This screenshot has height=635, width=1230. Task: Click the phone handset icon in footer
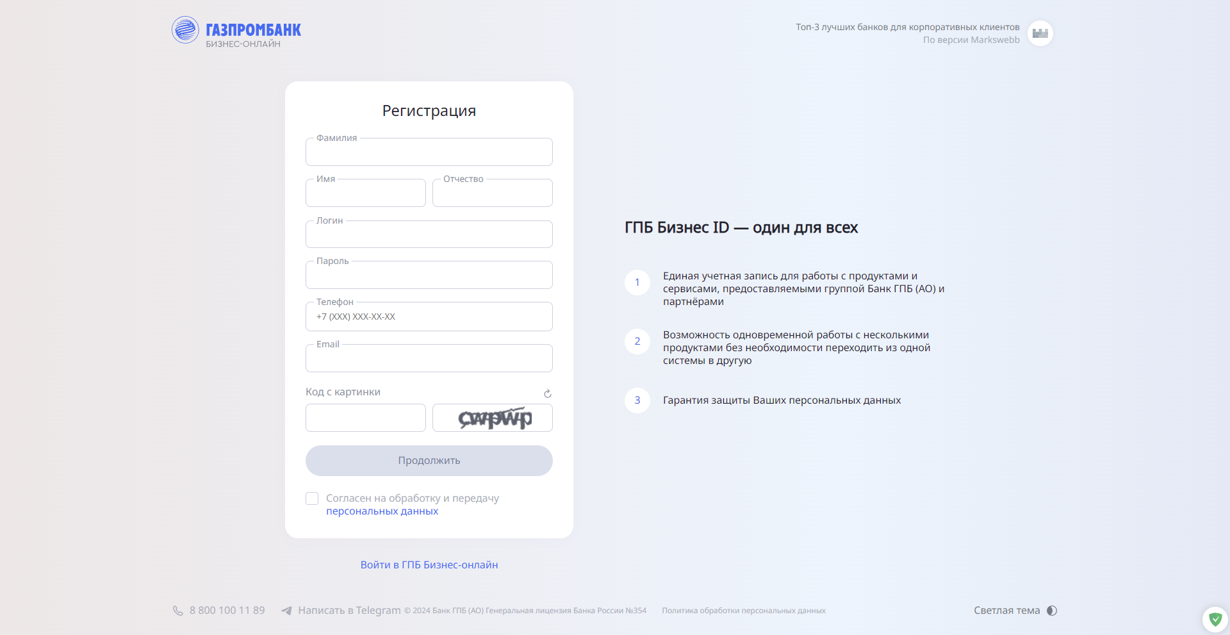[x=178, y=611]
